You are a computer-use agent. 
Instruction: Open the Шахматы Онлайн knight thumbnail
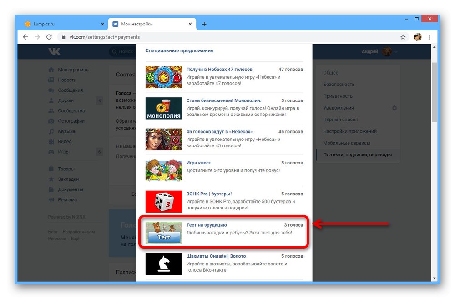pos(164,264)
